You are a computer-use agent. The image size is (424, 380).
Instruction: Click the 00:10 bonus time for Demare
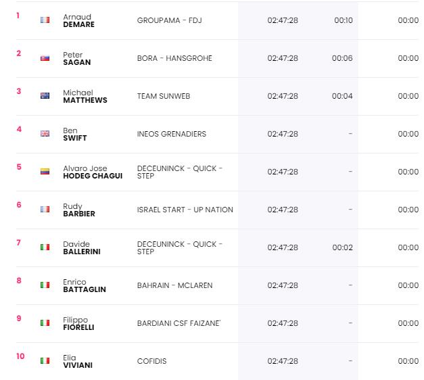[343, 20]
